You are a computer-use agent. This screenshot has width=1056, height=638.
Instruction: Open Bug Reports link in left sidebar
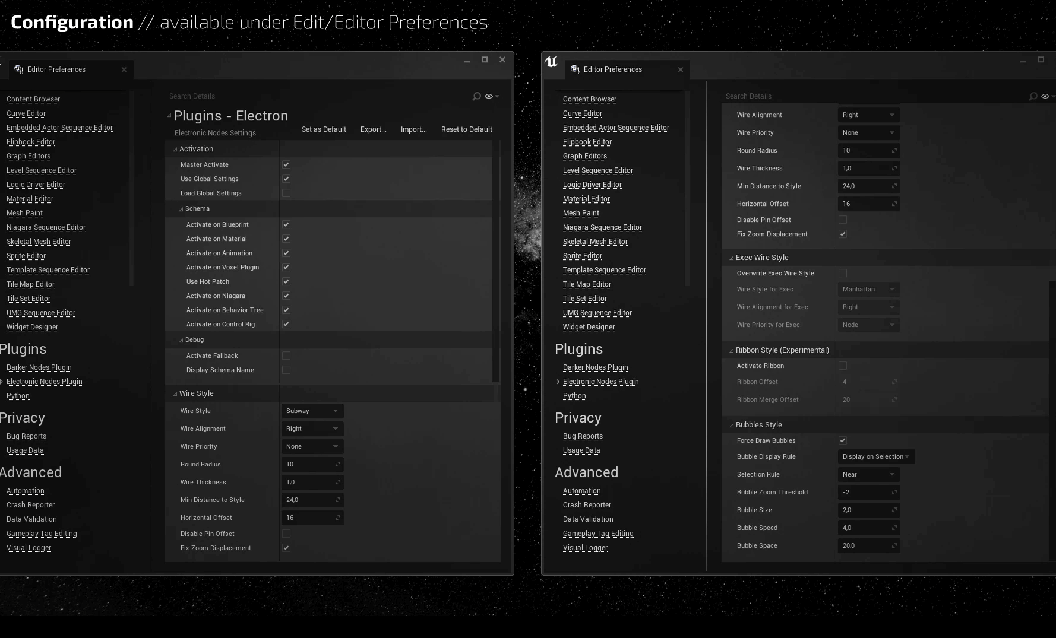pos(26,436)
